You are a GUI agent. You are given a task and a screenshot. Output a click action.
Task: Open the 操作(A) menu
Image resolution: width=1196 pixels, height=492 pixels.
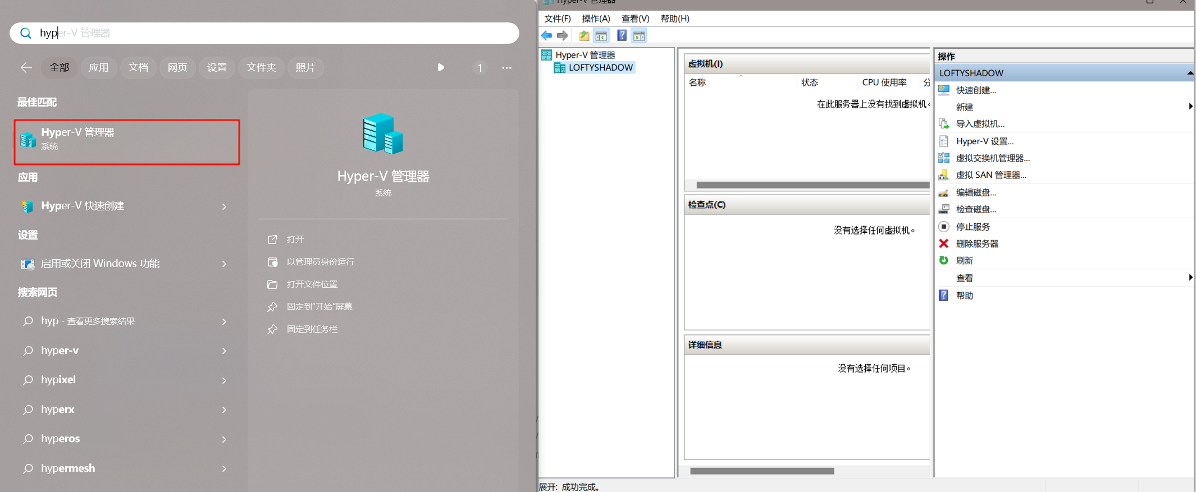(x=596, y=19)
